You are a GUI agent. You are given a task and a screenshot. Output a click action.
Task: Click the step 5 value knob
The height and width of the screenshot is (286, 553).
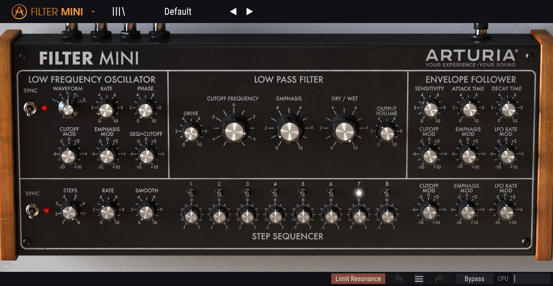tap(303, 216)
